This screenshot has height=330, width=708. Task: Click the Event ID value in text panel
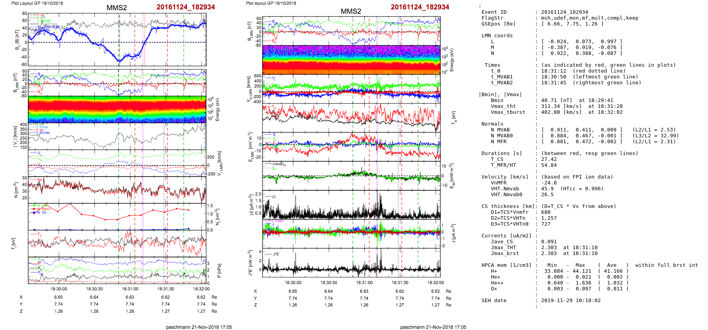pyautogui.click(x=564, y=12)
